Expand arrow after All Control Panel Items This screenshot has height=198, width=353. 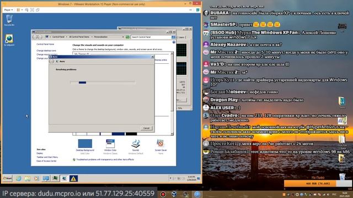[92, 37]
